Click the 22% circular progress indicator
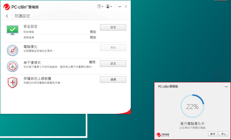This screenshot has width=231, height=140. (x=192, y=107)
